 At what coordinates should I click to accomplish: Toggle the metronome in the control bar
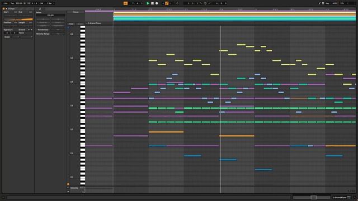pos(41,3)
